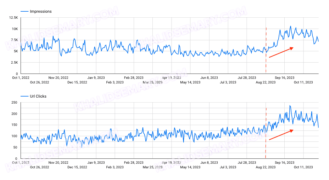Click Mar 25, 2023 under Url Clicks chart
Screen dimensions: 329x180
152,167
